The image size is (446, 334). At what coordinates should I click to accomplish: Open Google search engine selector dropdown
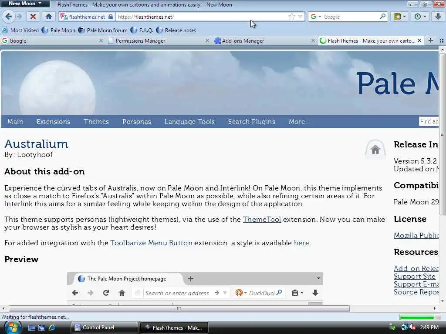tap(316, 17)
